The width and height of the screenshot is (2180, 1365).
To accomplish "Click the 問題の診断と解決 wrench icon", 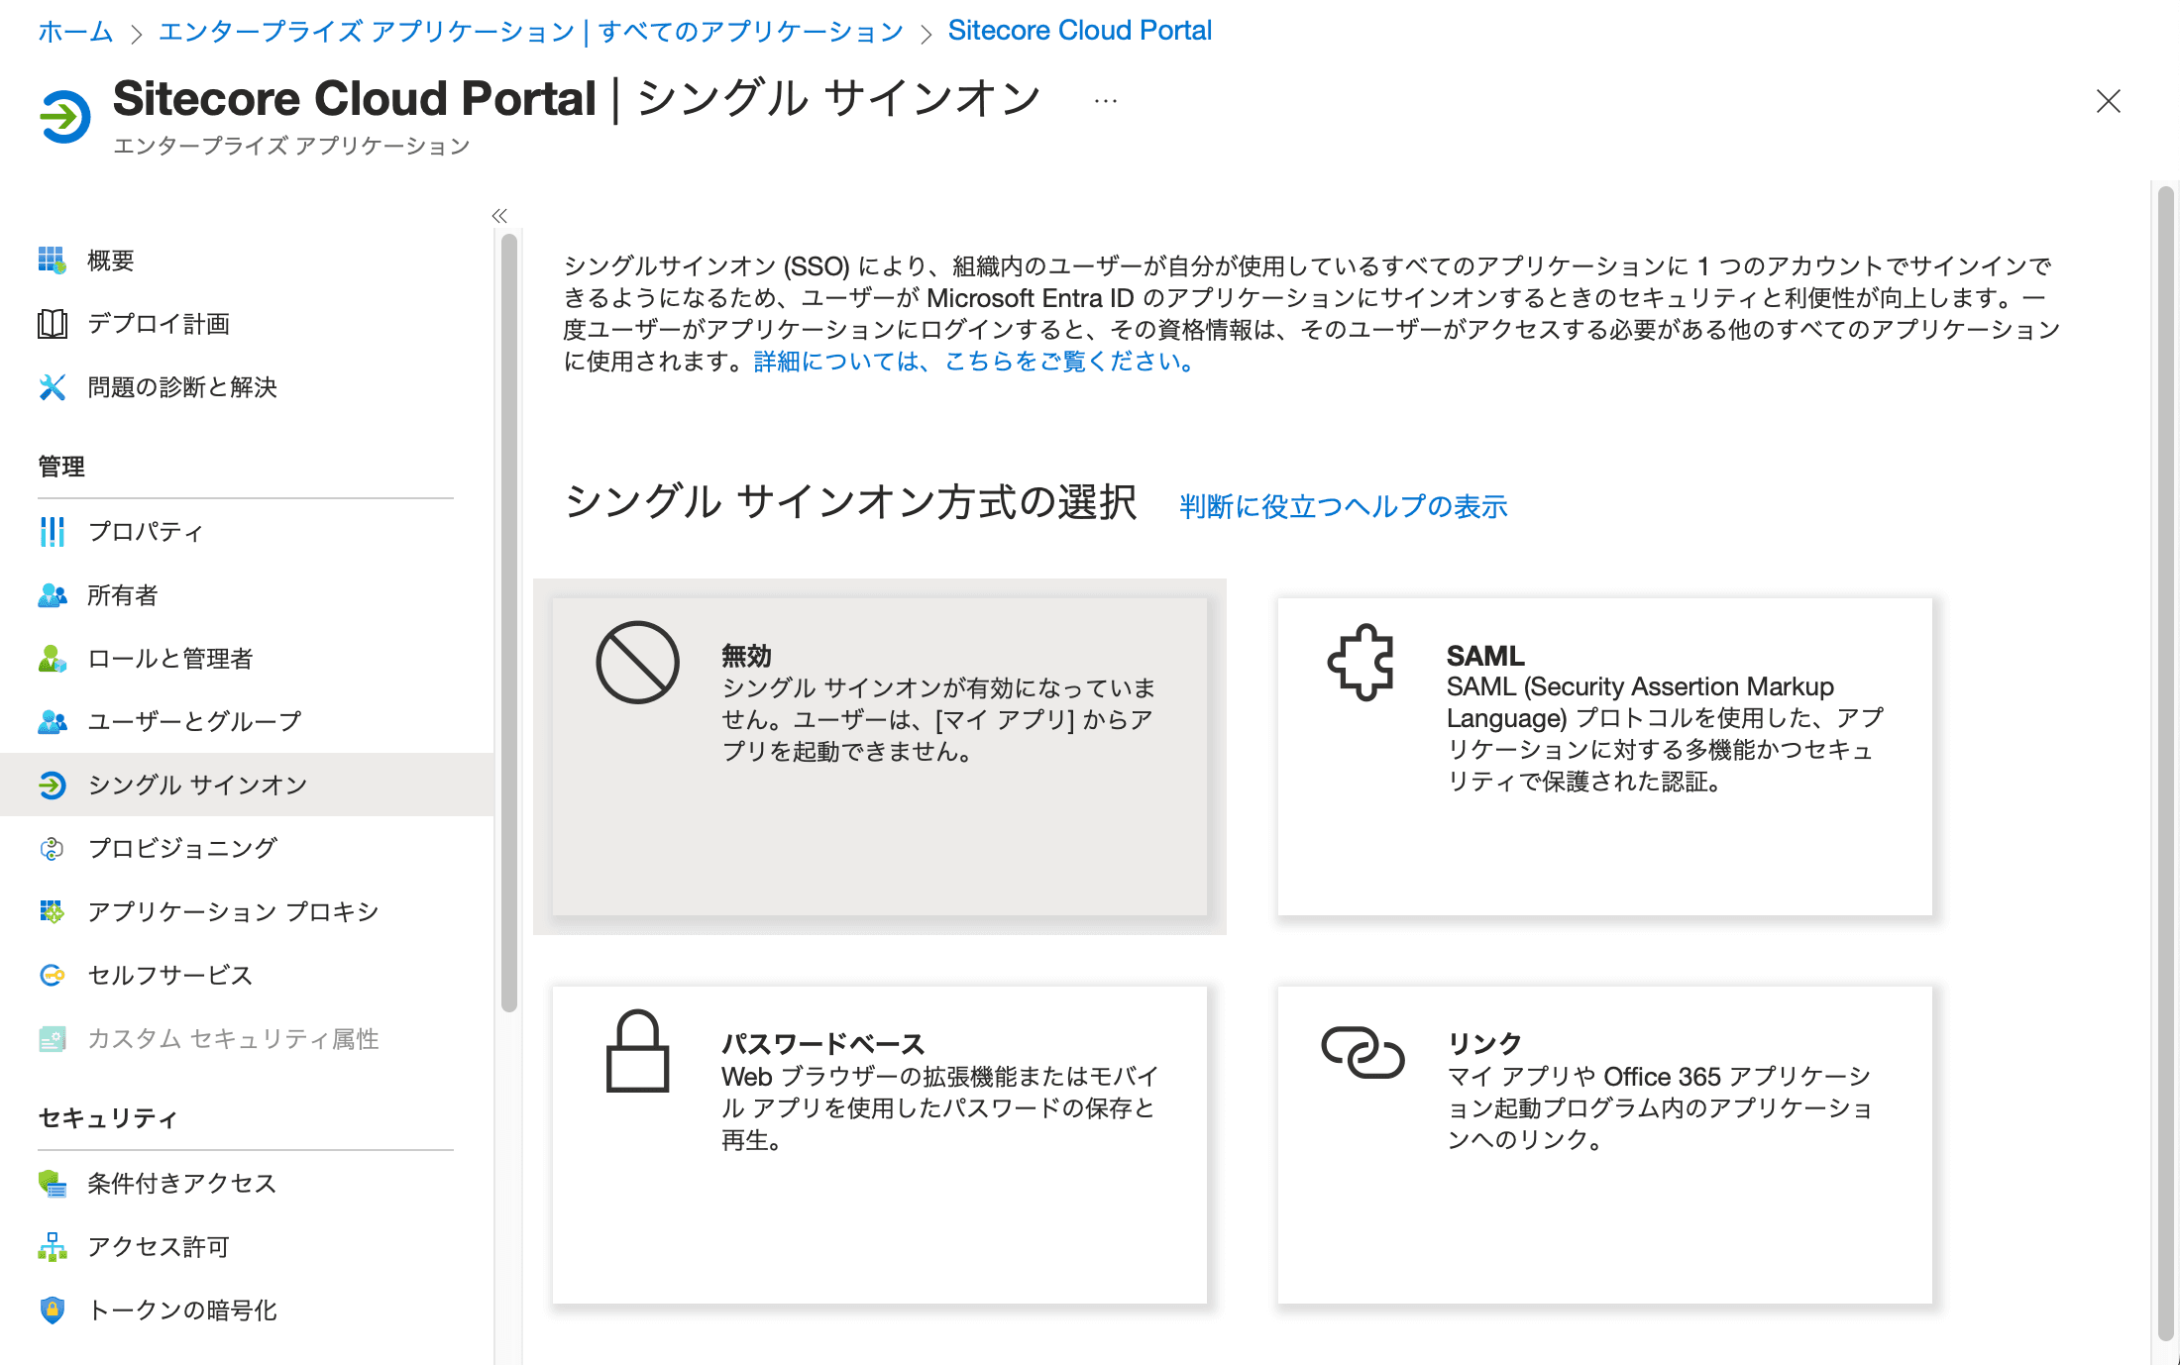I will (x=52, y=387).
